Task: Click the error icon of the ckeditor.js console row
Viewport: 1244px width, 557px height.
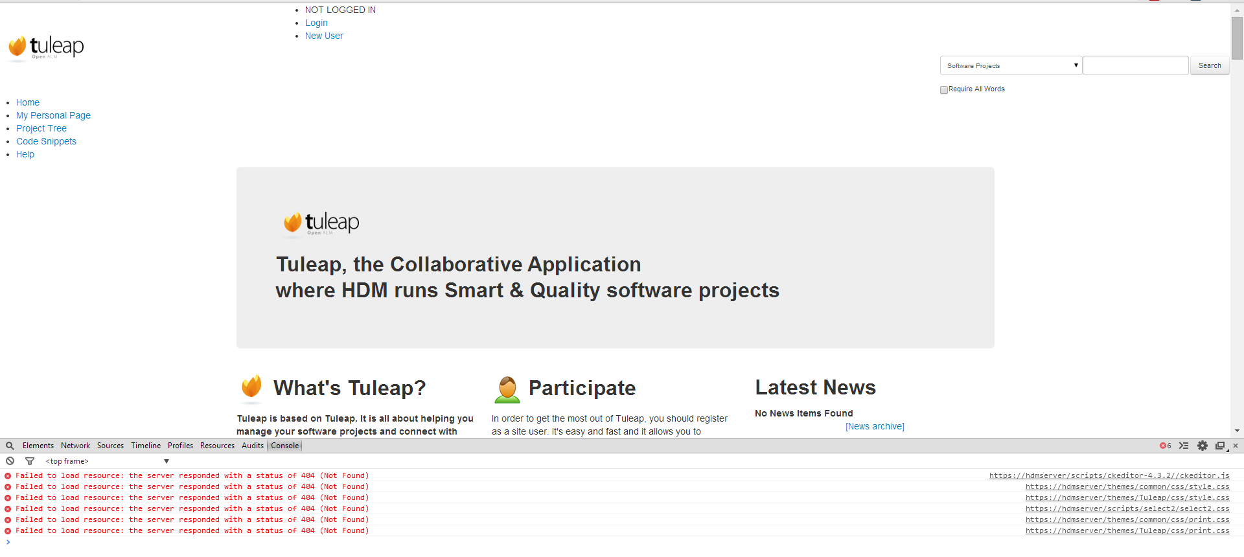Action: 8,475
